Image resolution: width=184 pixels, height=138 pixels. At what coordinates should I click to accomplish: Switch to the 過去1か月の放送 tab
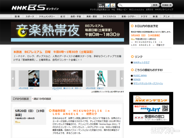42,99
